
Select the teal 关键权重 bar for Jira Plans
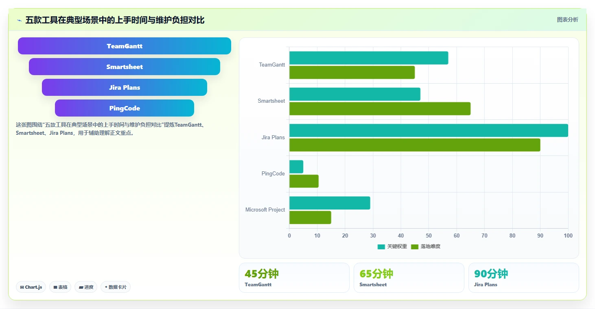(429, 130)
